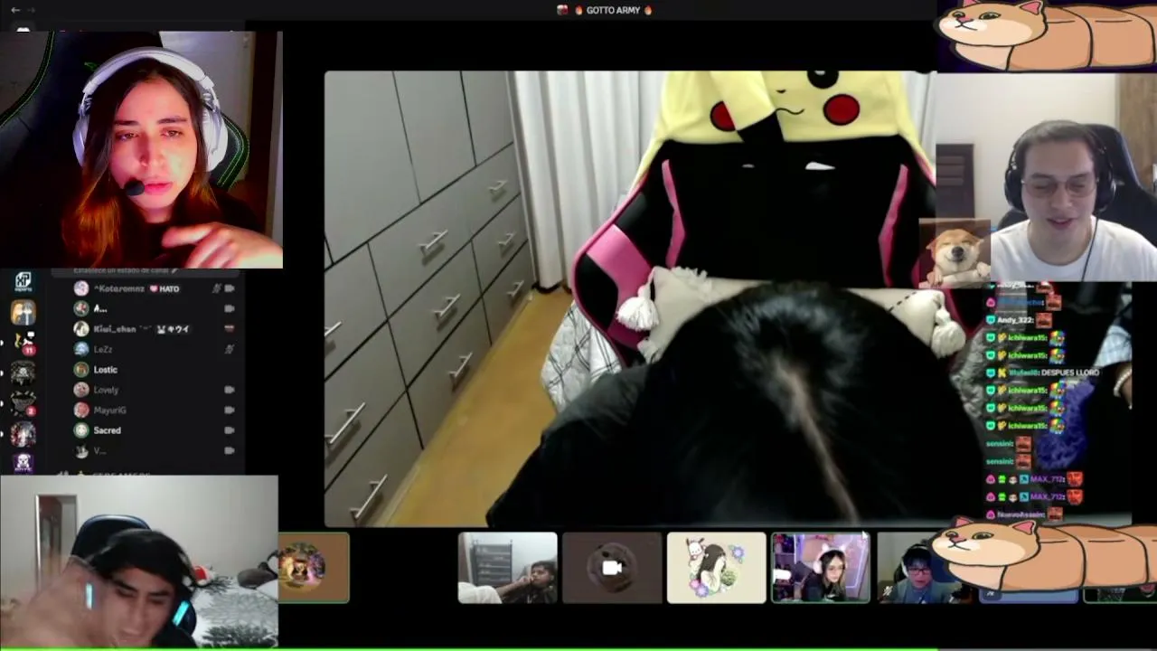Viewport: 1157px width, 651px height.
Task: Click the camera-off icon on the brown call tile
Action: (612, 568)
